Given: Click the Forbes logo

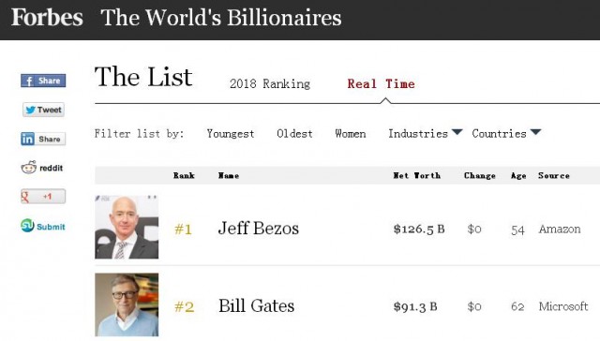Looking at the screenshot, I should [x=47, y=18].
